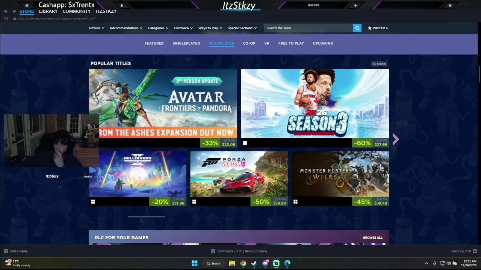Click the -45% $38.49 price tag
The height and width of the screenshot is (270, 481).
click(x=371, y=202)
